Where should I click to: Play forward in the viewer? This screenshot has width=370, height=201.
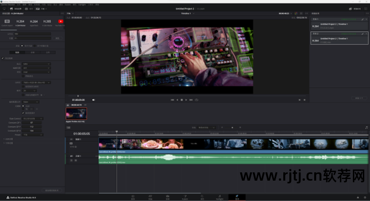(186, 100)
